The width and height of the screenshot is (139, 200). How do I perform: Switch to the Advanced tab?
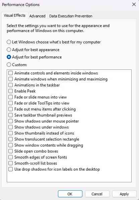(x=37, y=16)
